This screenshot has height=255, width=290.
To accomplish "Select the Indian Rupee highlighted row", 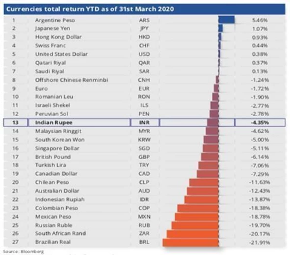I will tap(144, 123).
